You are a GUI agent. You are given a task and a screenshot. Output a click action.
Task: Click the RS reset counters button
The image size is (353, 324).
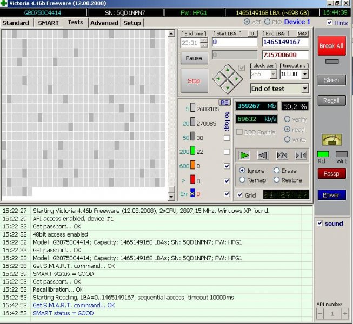tap(224, 103)
